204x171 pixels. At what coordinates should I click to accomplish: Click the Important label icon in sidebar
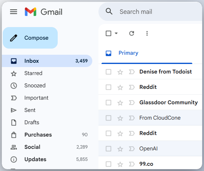(14, 98)
